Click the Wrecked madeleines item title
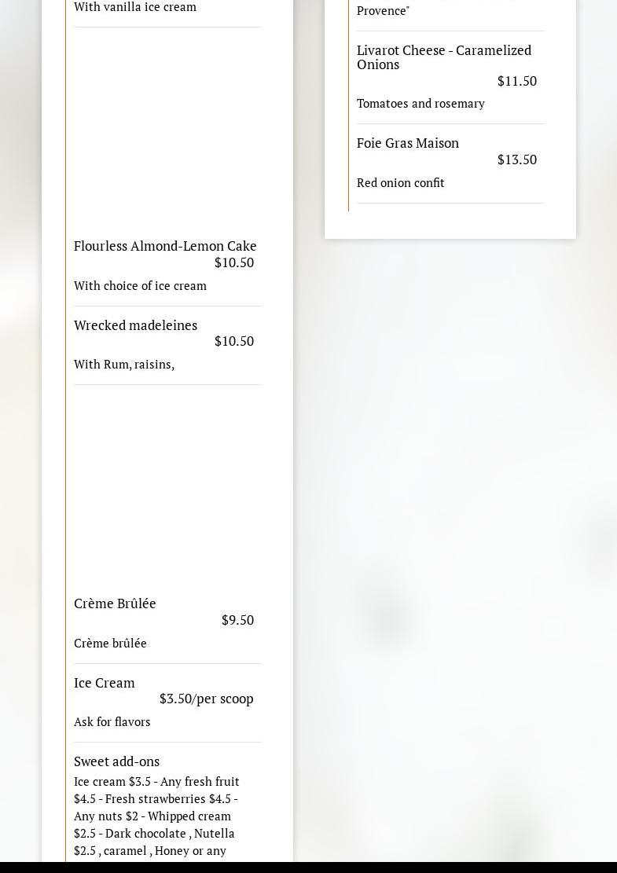This screenshot has width=617, height=873. tap(135, 325)
